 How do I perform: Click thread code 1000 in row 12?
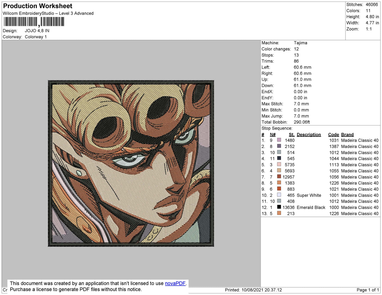coord(334,207)
